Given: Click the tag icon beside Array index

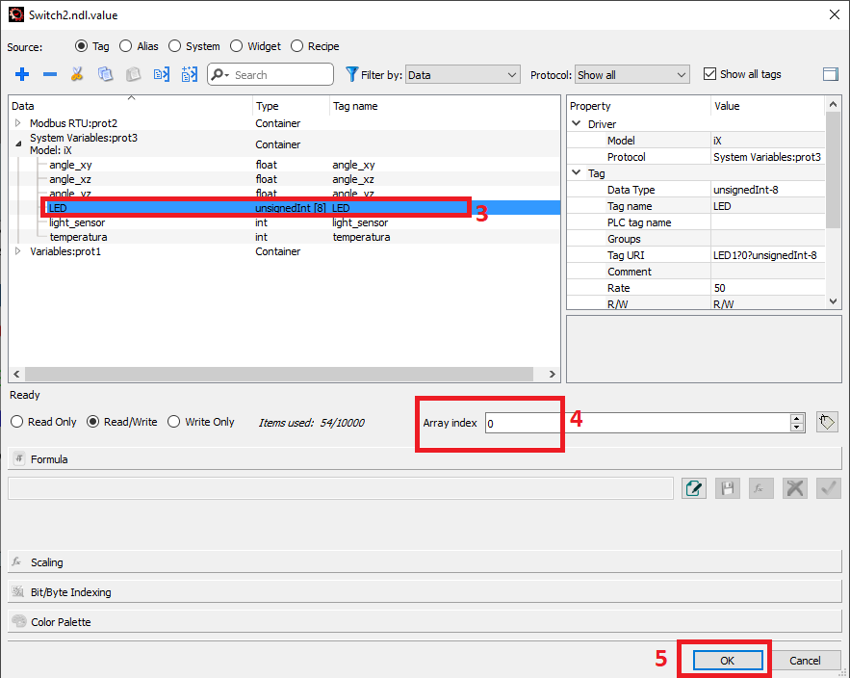Looking at the screenshot, I should pos(827,422).
